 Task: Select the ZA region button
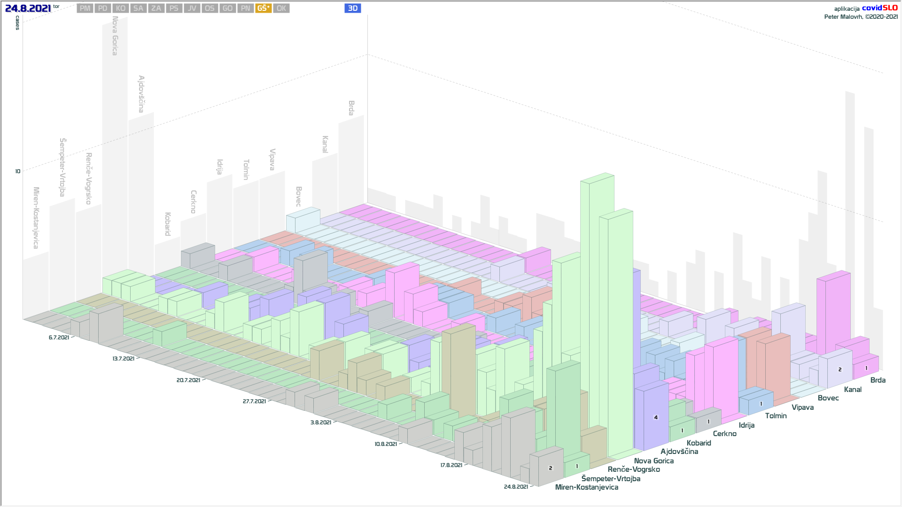156,8
